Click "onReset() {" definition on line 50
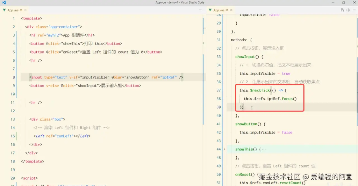 pos(247,174)
